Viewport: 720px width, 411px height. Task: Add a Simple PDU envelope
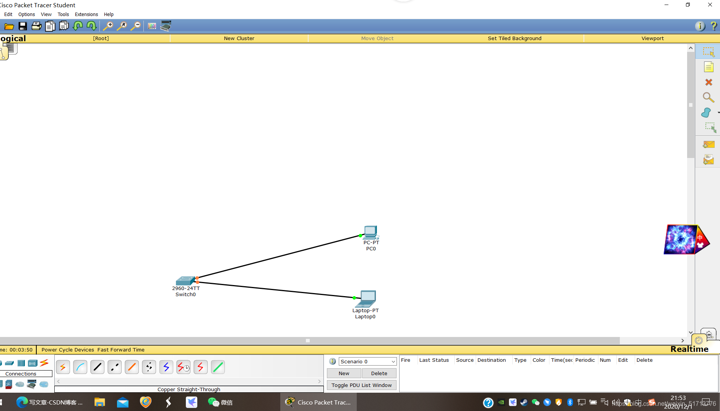[709, 145]
